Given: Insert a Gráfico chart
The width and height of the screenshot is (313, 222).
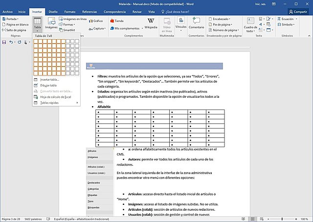Looking at the screenshot, I should pyautogui.click(x=96, y=21).
